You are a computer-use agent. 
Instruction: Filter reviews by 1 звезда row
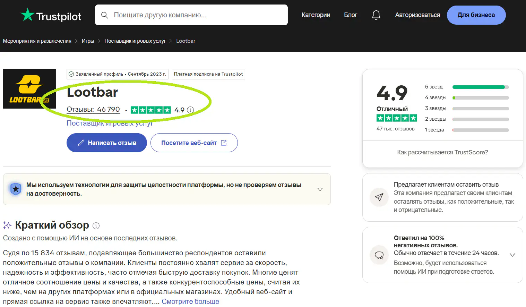pyautogui.click(x=467, y=130)
